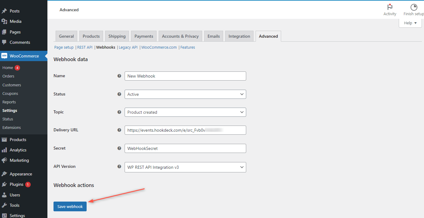The width and height of the screenshot is (424, 218).
Task: Click the Marketing megaphone icon
Action: (x=5, y=160)
